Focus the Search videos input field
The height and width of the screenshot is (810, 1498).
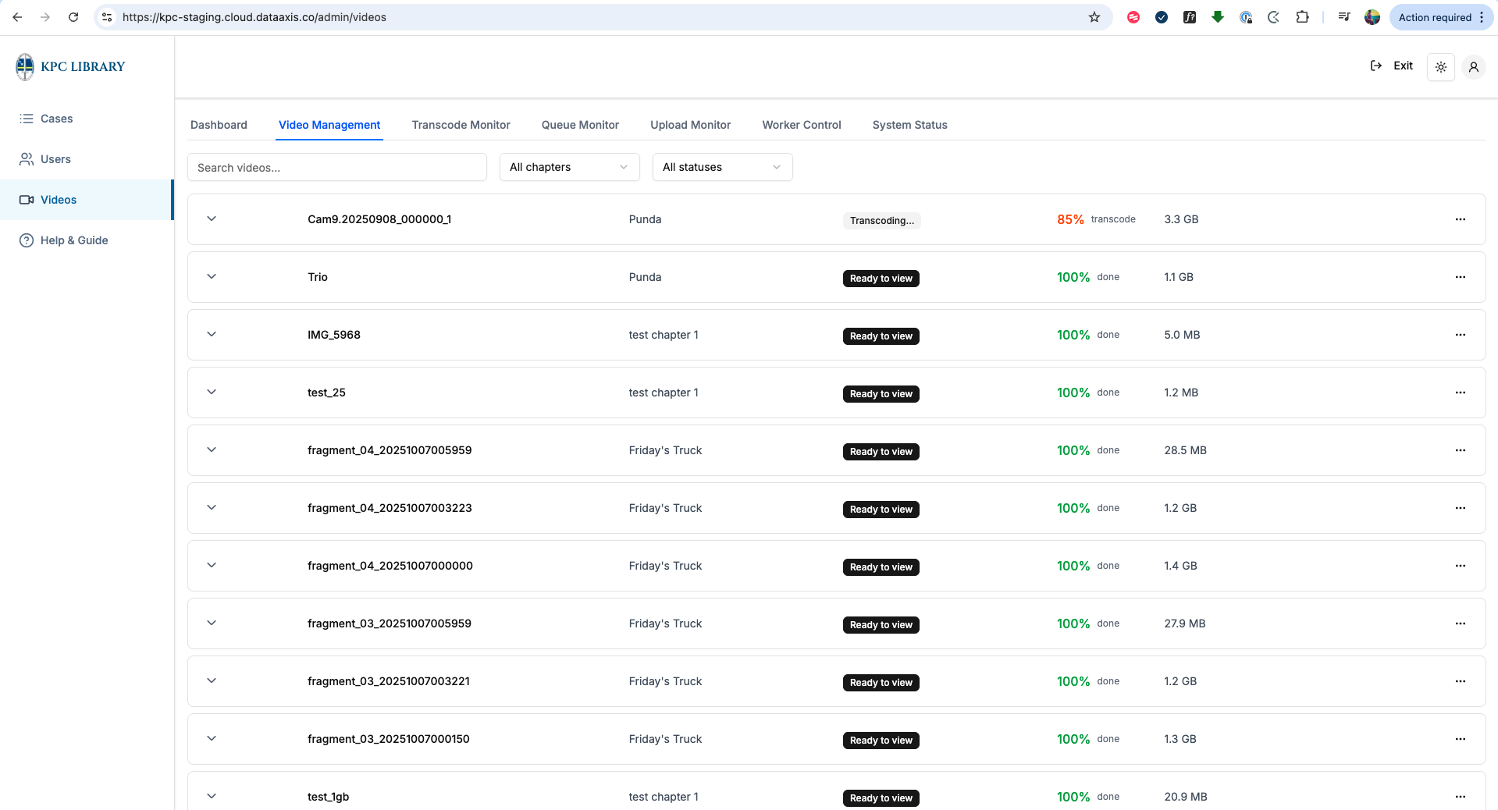(x=337, y=167)
